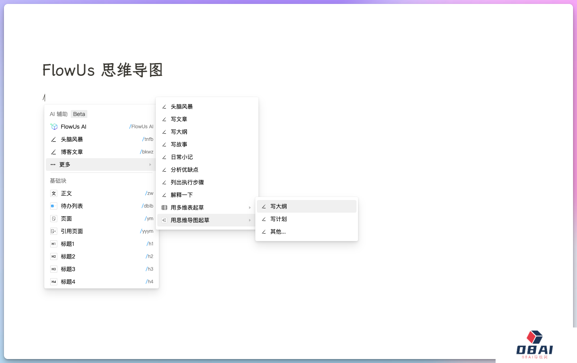The height and width of the screenshot is (363, 577).
Task: Click pen icon beside 写文章
Action: [x=164, y=119]
